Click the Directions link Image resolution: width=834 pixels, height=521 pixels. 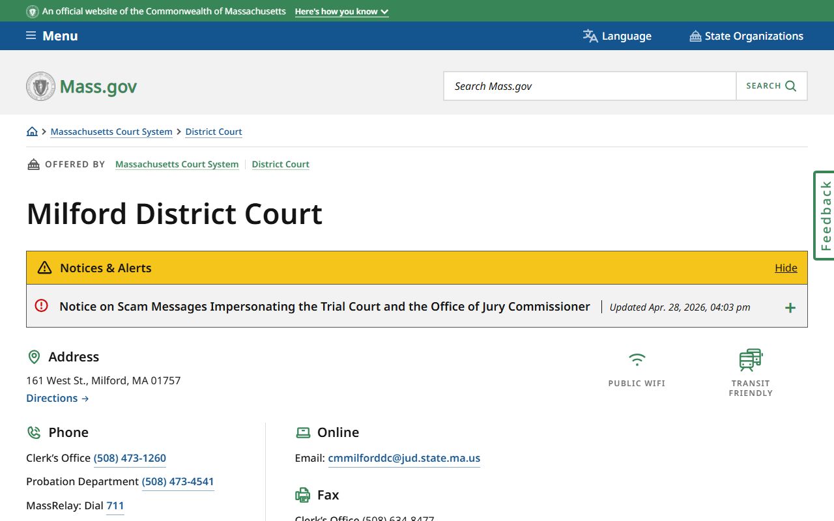coord(57,398)
